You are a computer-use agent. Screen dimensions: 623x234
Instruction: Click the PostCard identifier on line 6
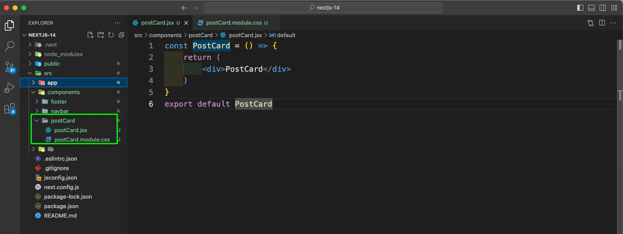pos(254,104)
